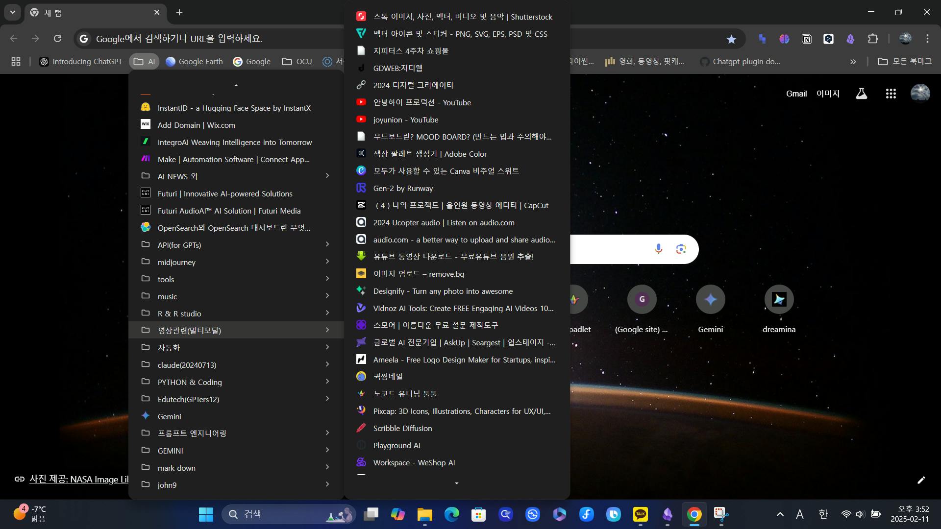
Task: Click the 이미지 link
Action: pyautogui.click(x=828, y=94)
